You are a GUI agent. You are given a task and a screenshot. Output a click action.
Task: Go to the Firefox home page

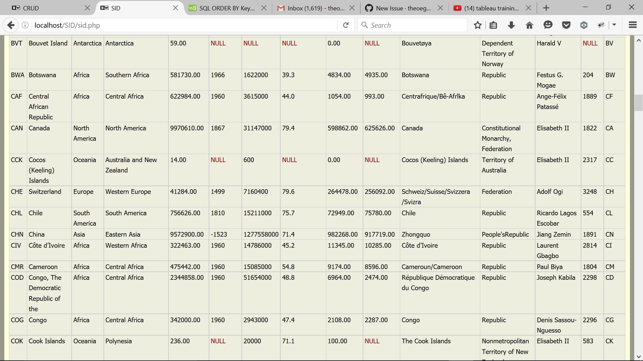[x=529, y=25]
